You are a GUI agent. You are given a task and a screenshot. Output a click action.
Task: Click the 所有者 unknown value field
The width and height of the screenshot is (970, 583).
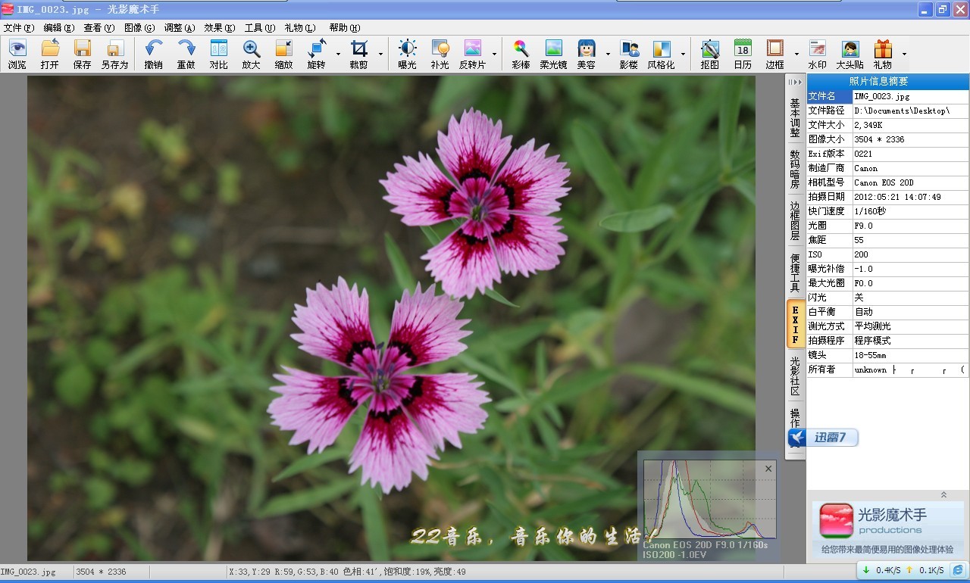(x=910, y=369)
